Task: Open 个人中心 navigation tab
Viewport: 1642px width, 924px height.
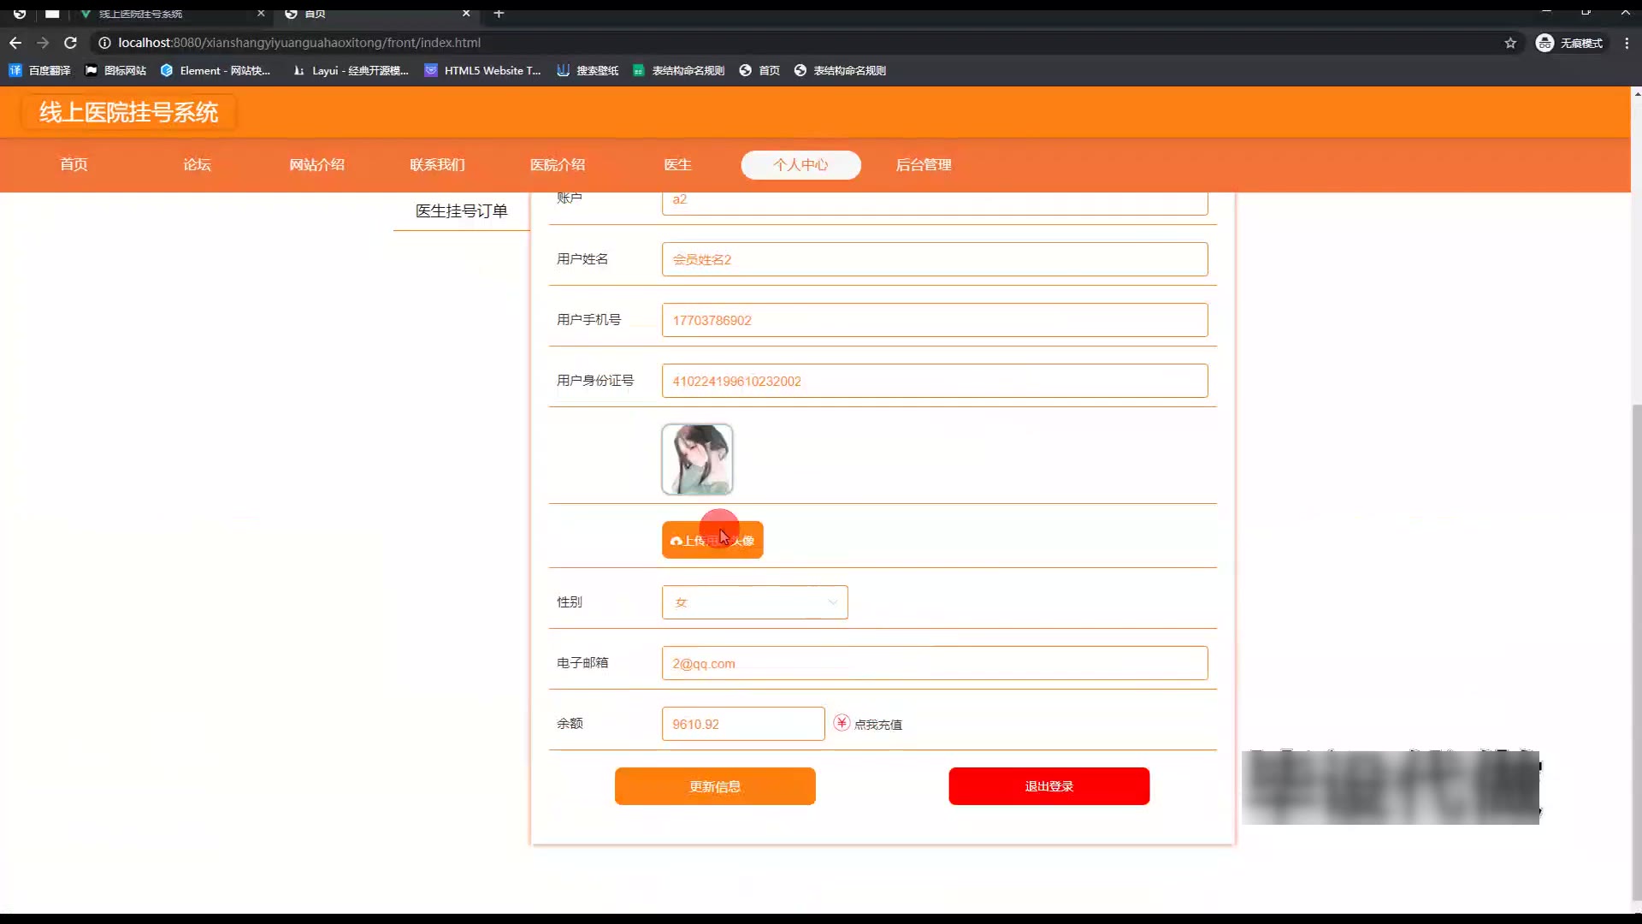Action: [800, 164]
